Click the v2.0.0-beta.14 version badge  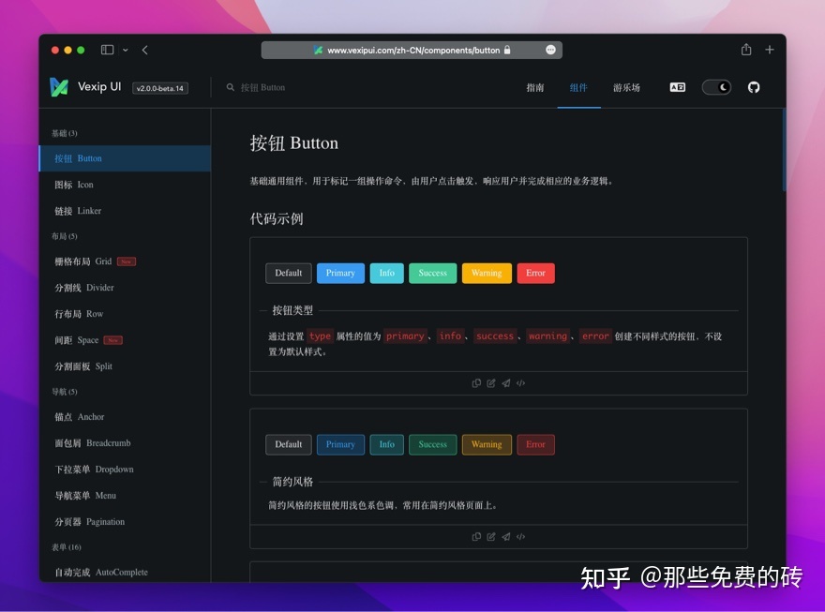click(x=160, y=88)
